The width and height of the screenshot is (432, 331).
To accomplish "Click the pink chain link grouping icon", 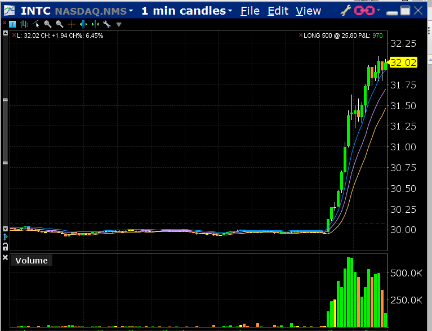I will click(366, 11).
